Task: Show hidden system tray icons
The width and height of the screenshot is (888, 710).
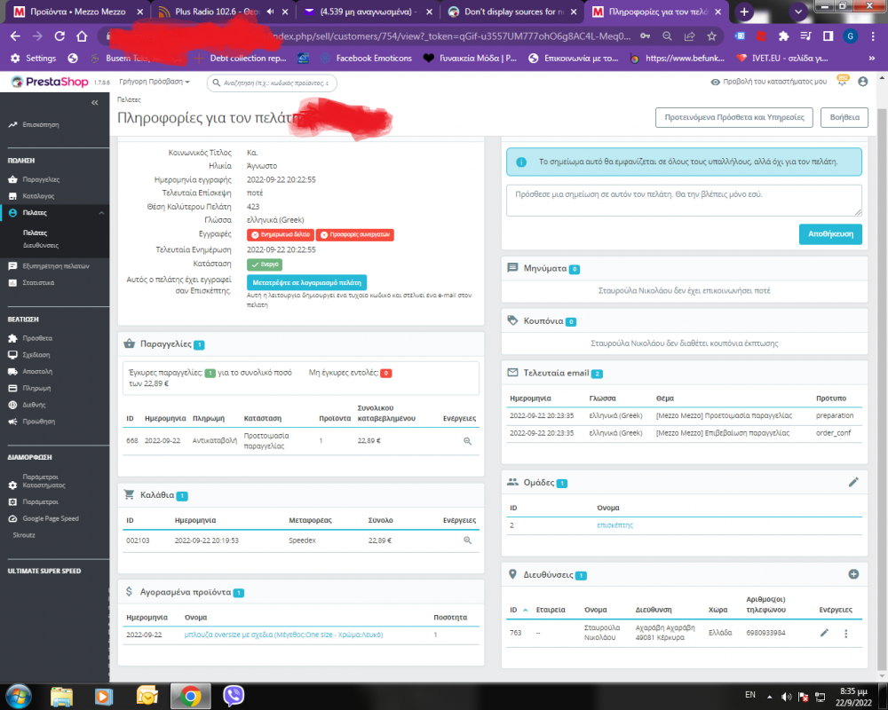Action: pyautogui.click(x=769, y=697)
